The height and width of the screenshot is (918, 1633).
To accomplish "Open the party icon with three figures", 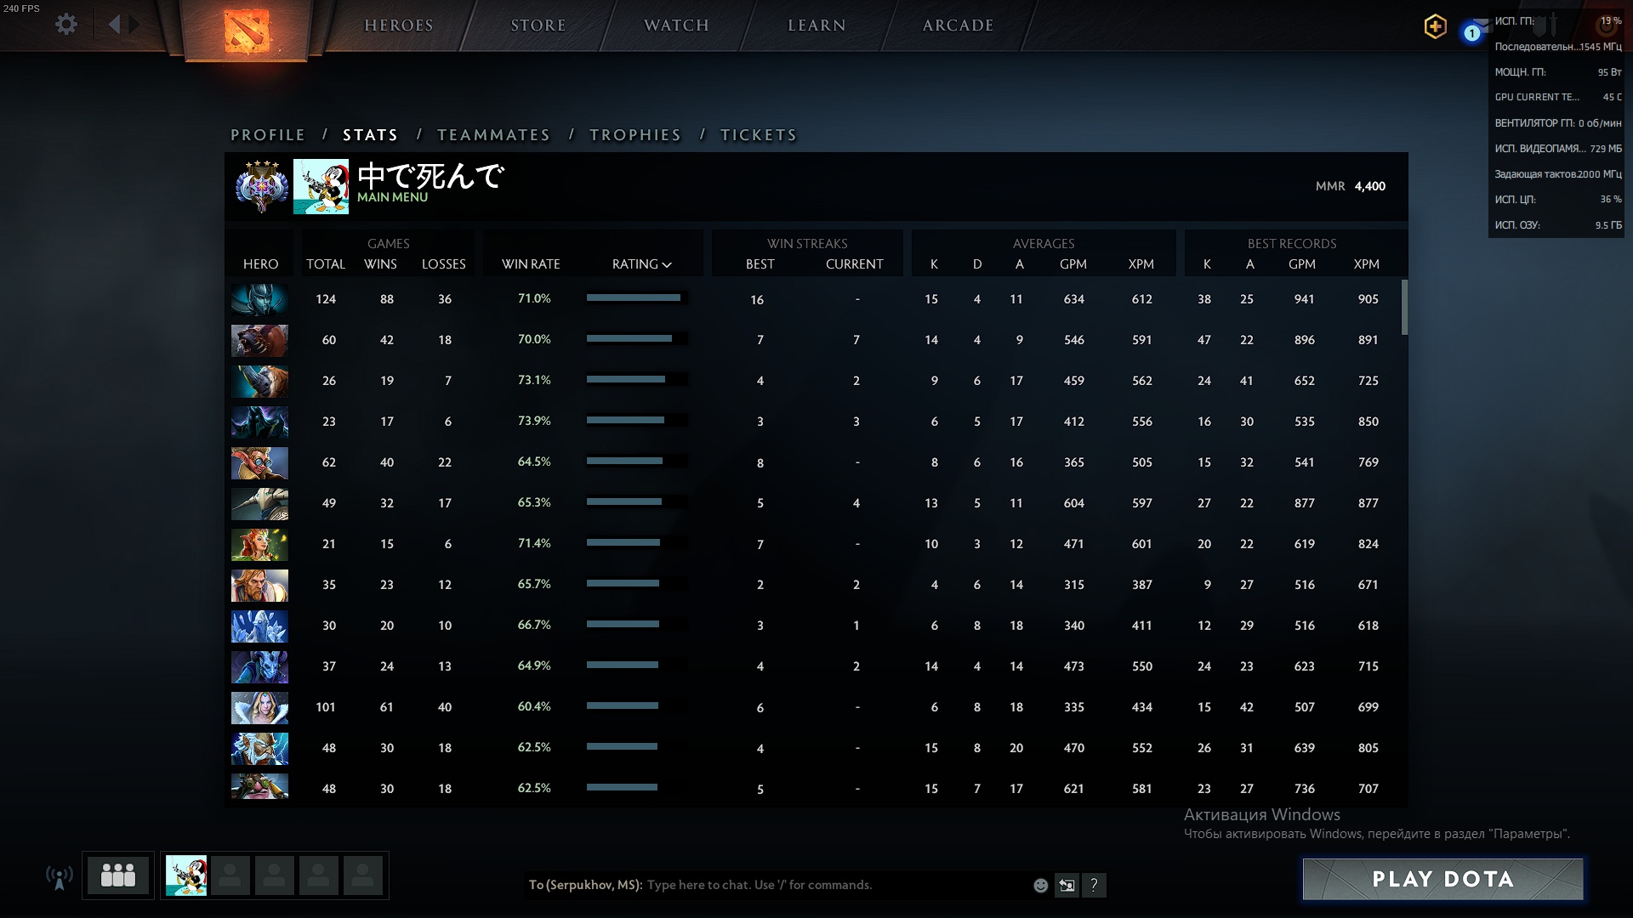I will pyautogui.click(x=118, y=875).
